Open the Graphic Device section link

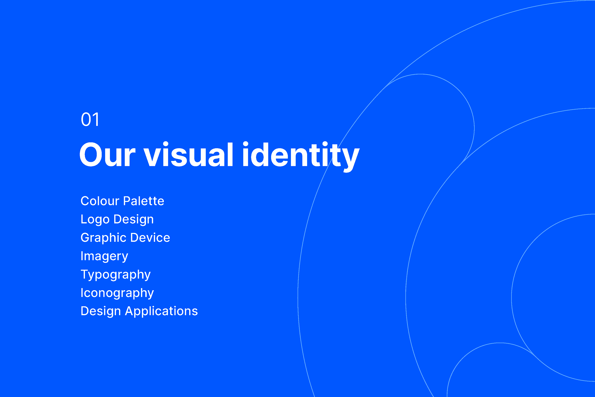[125, 238]
